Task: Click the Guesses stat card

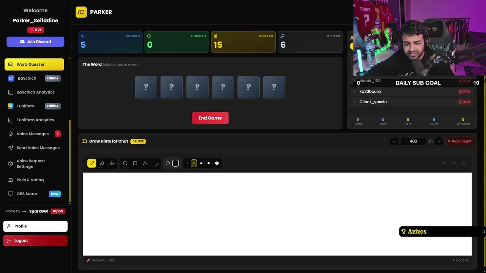Action: click(110, 42)
